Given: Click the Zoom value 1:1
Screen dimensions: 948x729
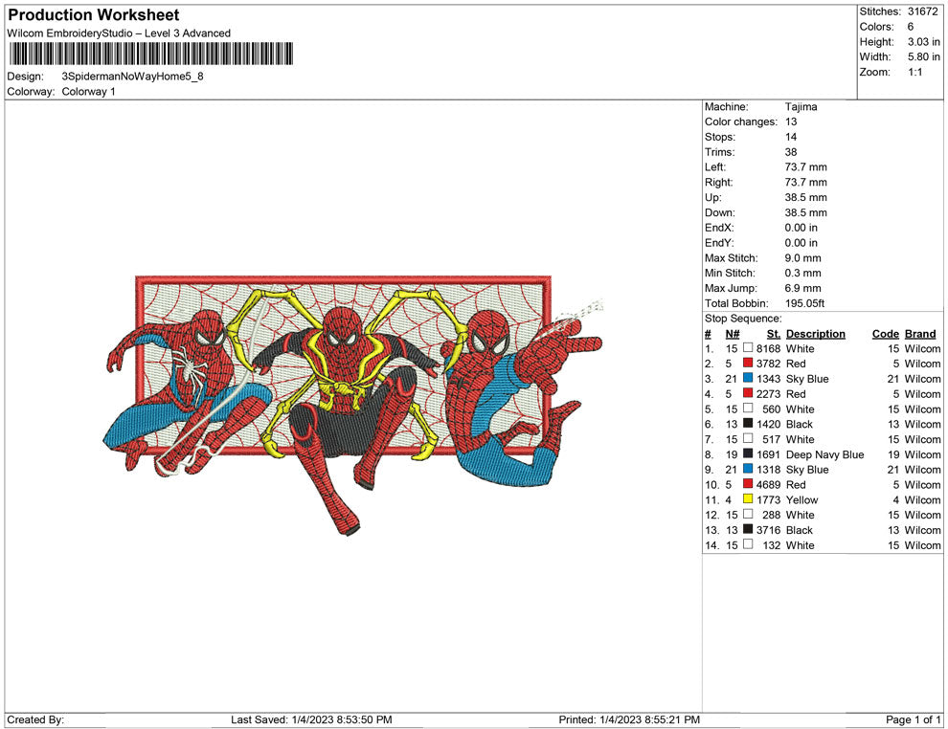Looking at the screenshot, I should [x=914, y=72].
